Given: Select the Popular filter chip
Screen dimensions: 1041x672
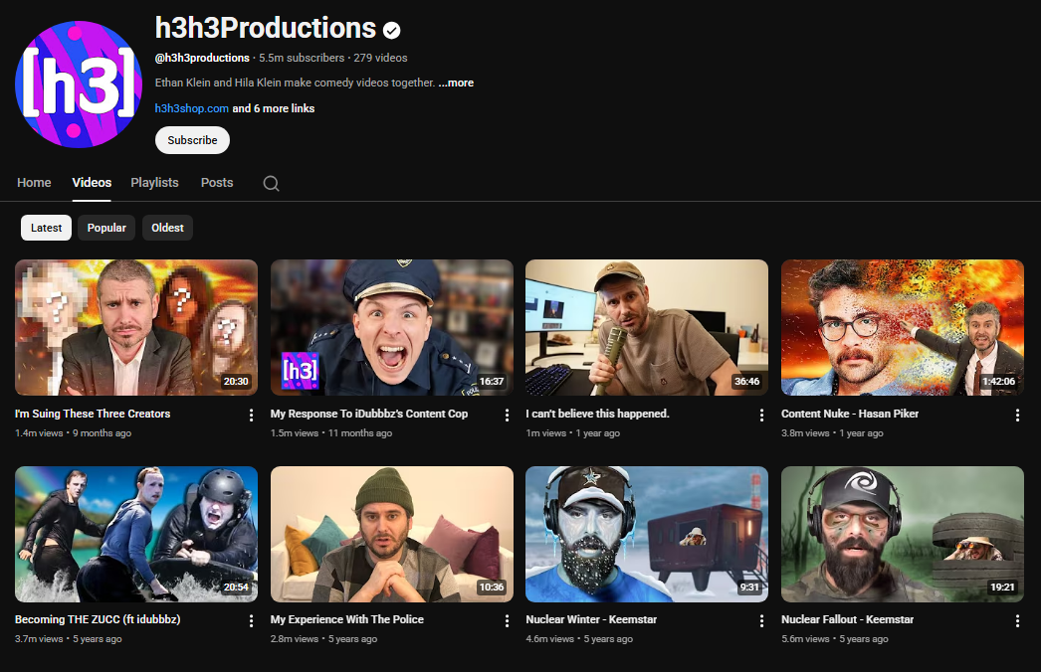Looking at the screenshot, I should (x=105, y=228).
